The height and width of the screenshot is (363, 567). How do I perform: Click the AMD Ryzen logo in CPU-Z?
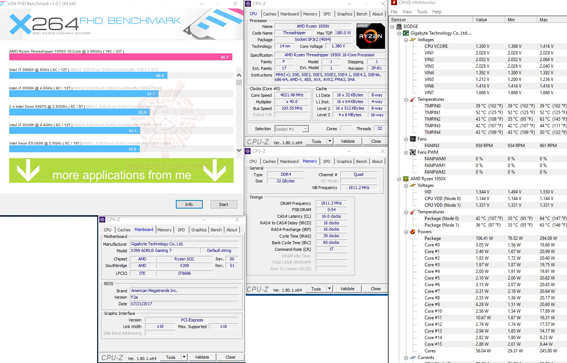click(x=371, y=36)
